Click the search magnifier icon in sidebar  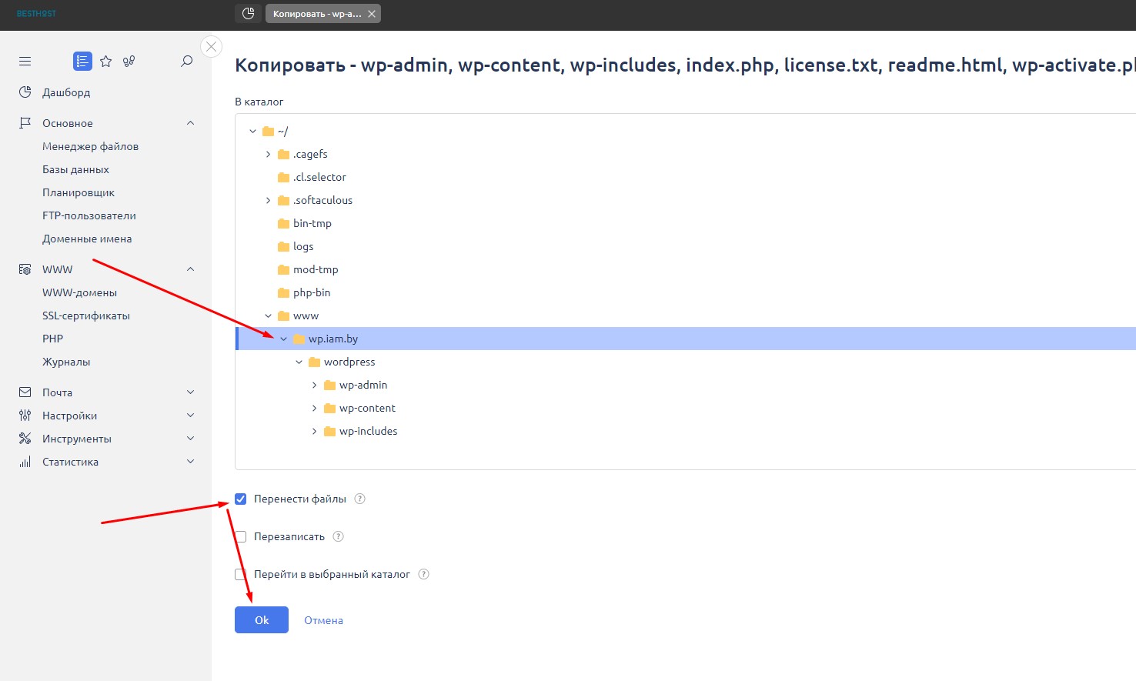click(x=186, y=62)
